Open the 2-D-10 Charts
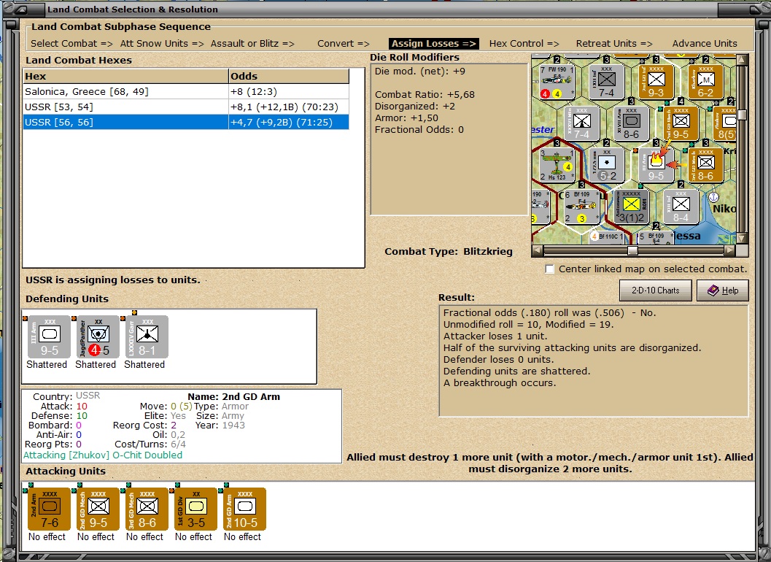The image size is (771, 562). point(654,290)
